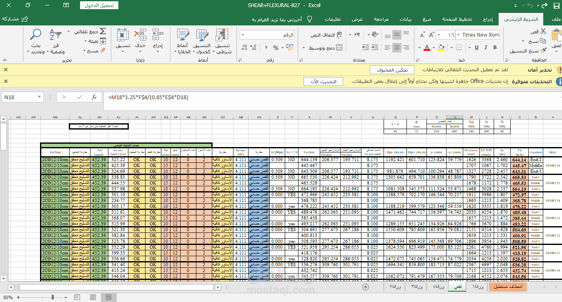Open the Formulas (صيغ) tab

(427, 19)
